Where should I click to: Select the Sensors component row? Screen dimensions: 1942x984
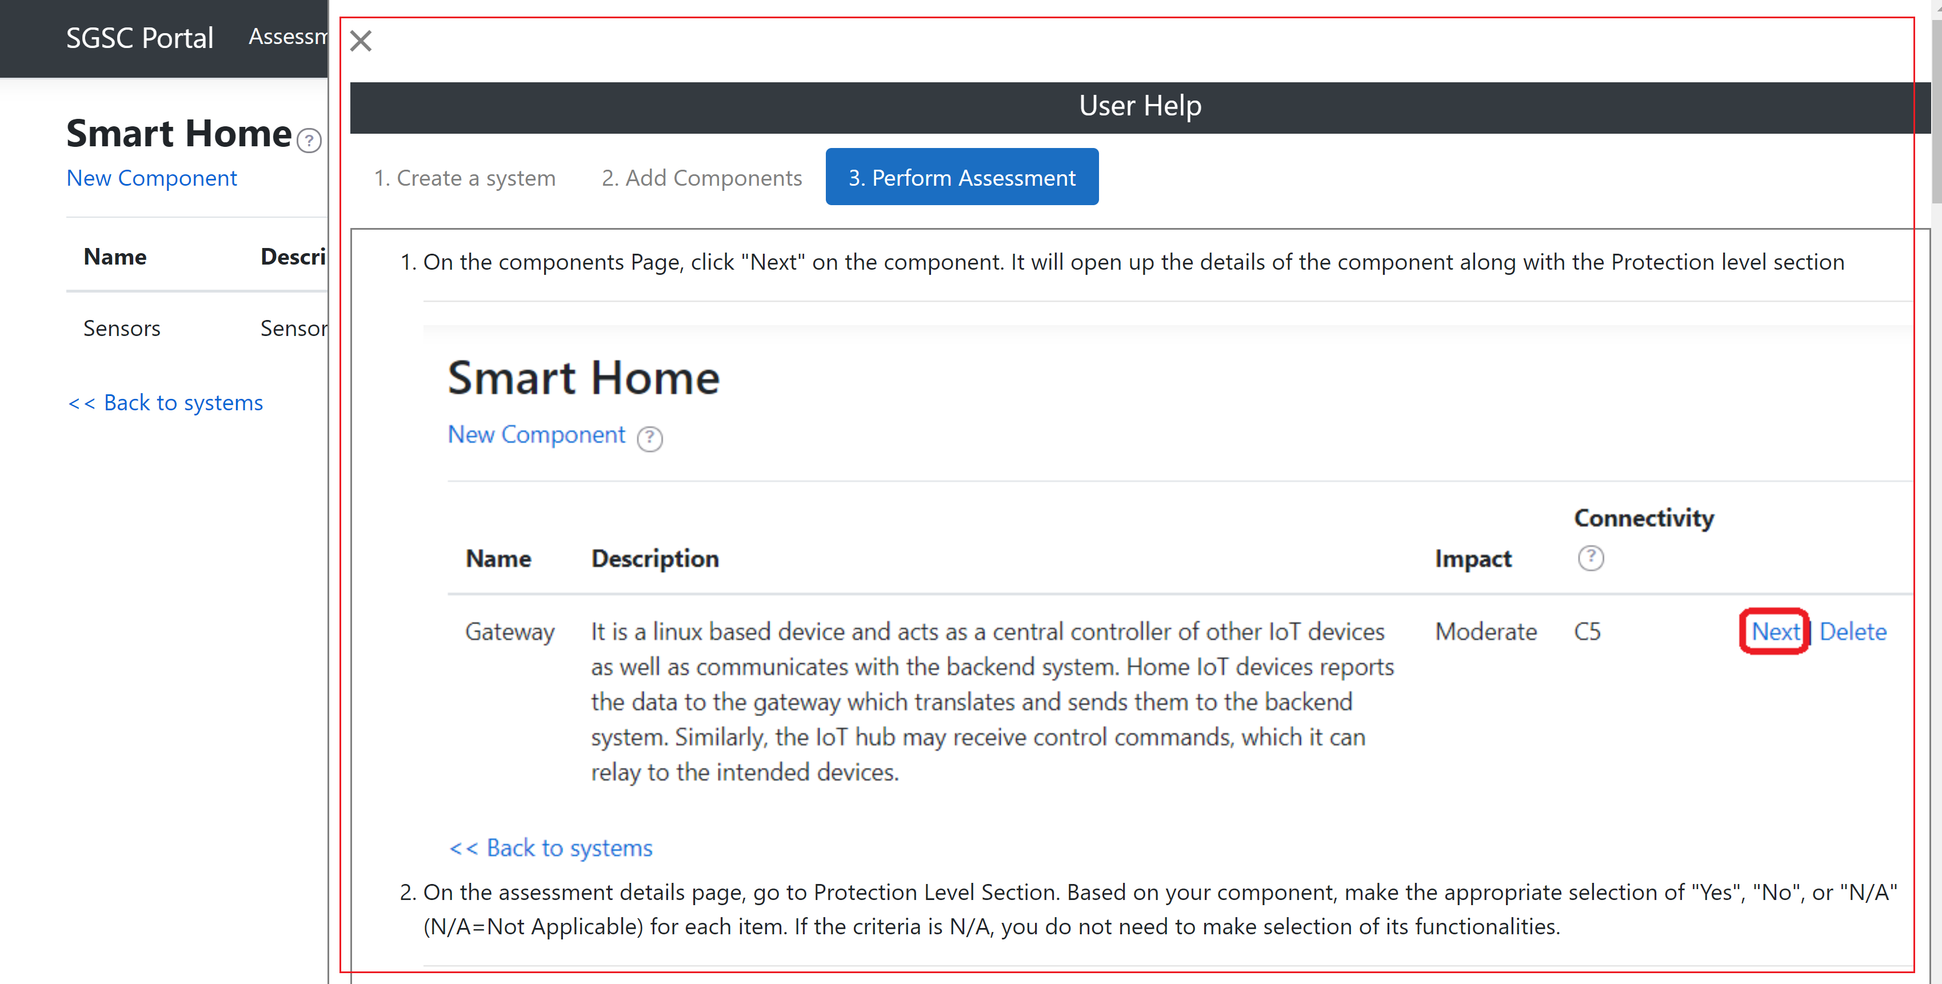122,328
